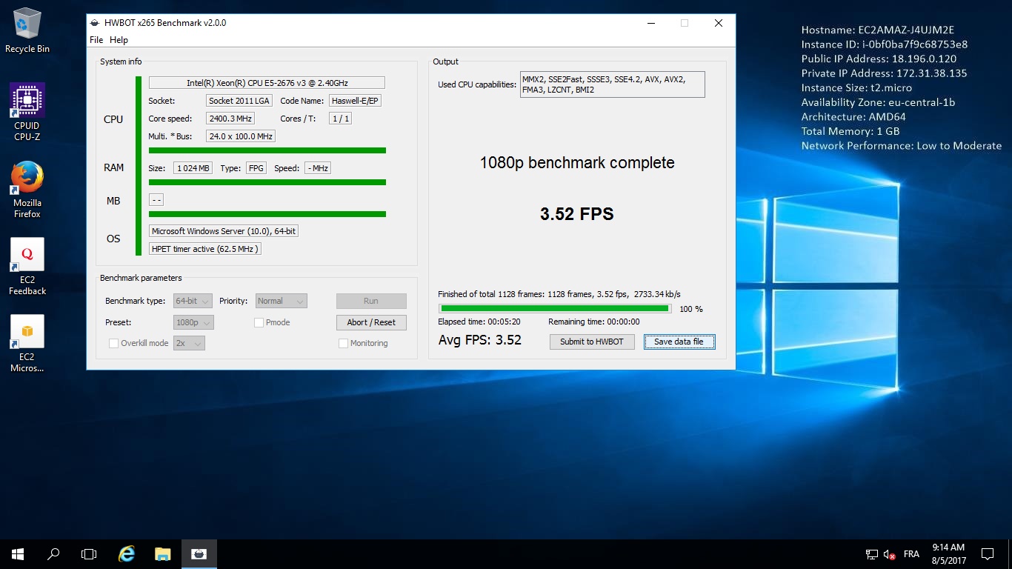Click the 1080p benchmark complete heading
The image size is (1012, 569).
pyautogui.click(x=577, y=163)
